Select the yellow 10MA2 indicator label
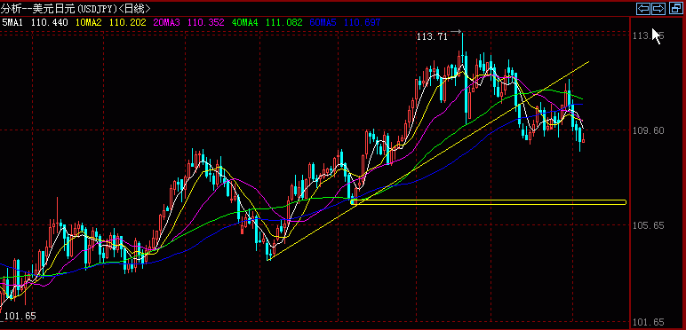 (x=88, y=22)
